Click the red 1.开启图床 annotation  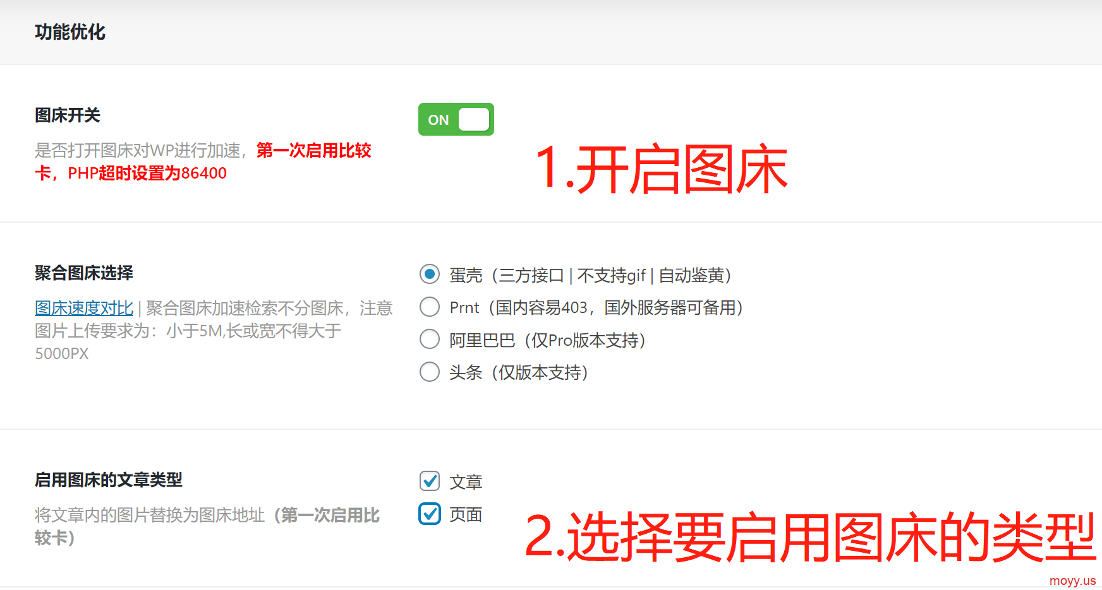(x=661, y=169)
